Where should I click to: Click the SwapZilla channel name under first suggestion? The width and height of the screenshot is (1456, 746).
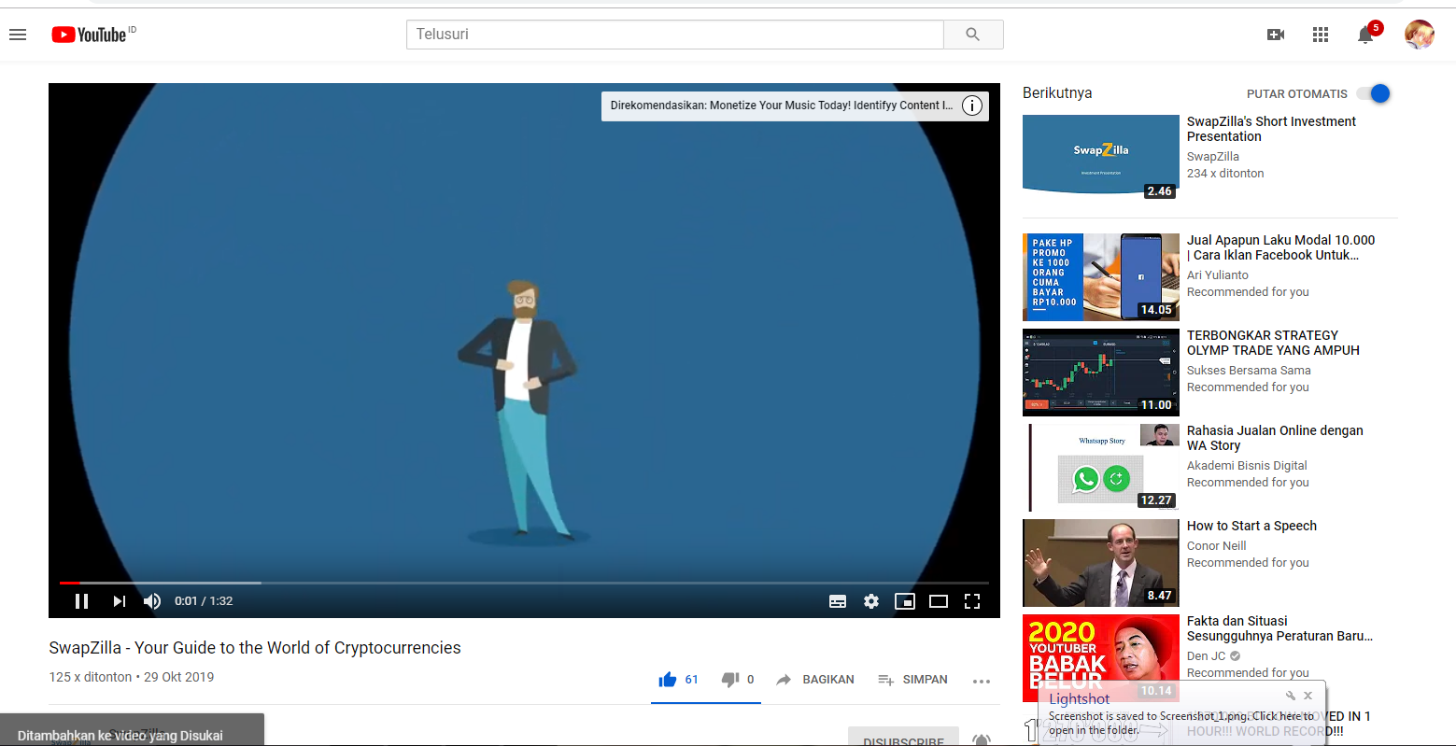[x=1213, y=157]
